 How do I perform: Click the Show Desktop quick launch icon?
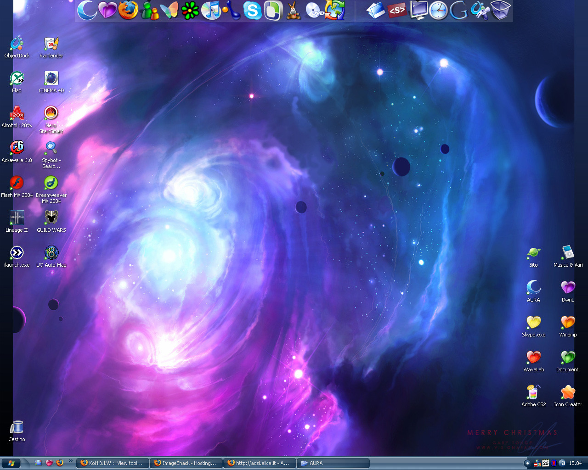click(x=38, y=463)
